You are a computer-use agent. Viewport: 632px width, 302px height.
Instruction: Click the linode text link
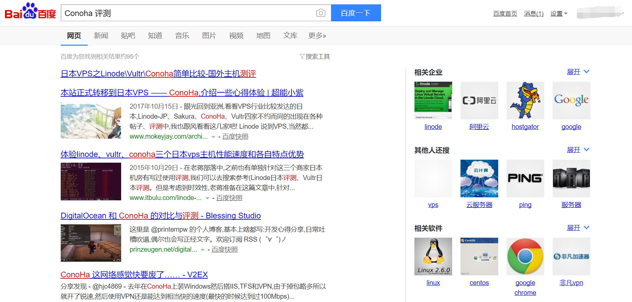(x=433, y=127)
